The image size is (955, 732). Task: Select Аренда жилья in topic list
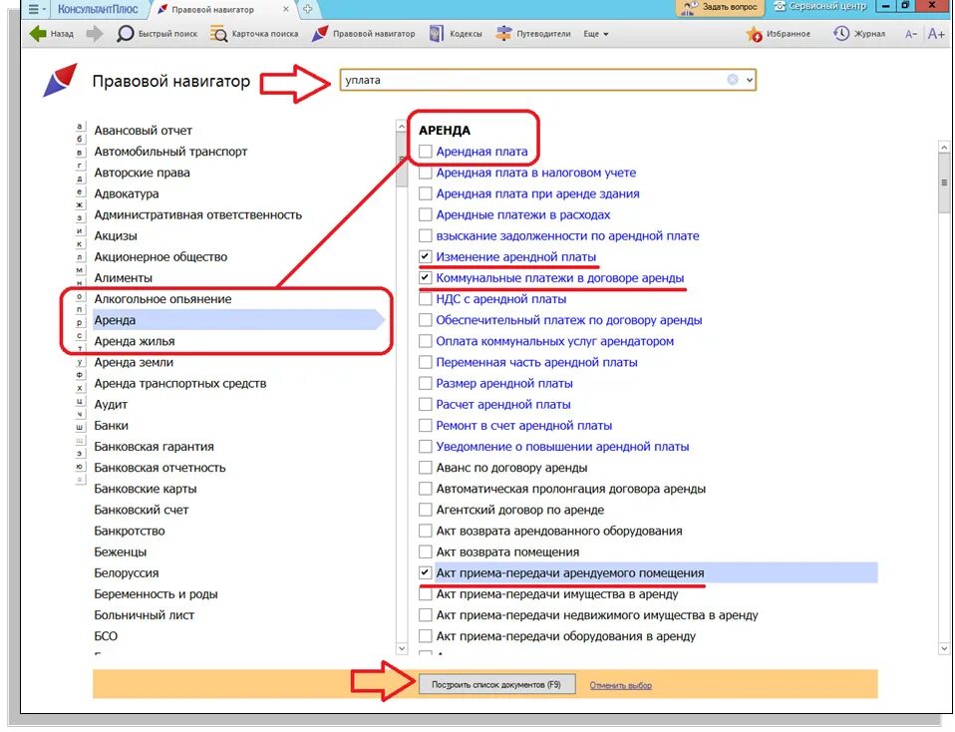[134, 341]
